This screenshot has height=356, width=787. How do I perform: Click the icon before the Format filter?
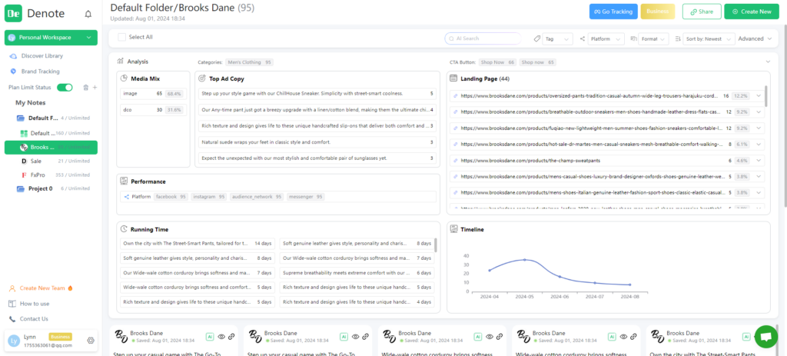[x=633, y=38]
